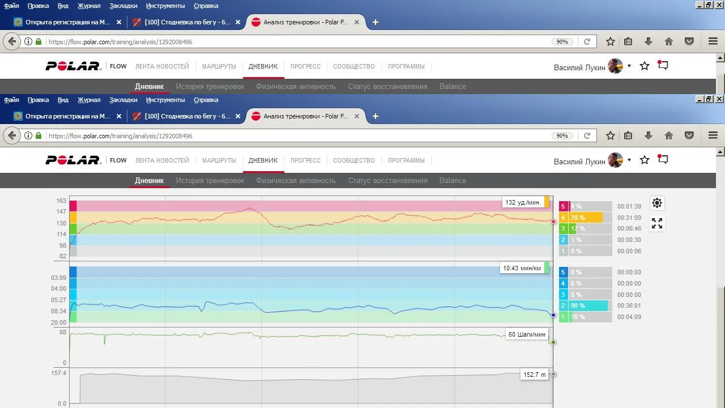The width and height of the screenshot is (725, 408).
Task: Save to Pocket in lower window toolbar
Action: pos(689,136)
